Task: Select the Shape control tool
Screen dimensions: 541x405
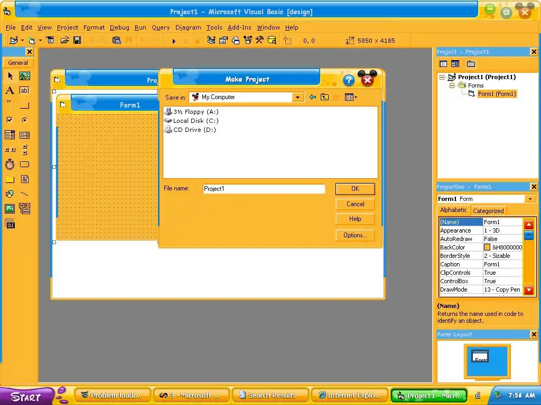Action: [10, 194]
